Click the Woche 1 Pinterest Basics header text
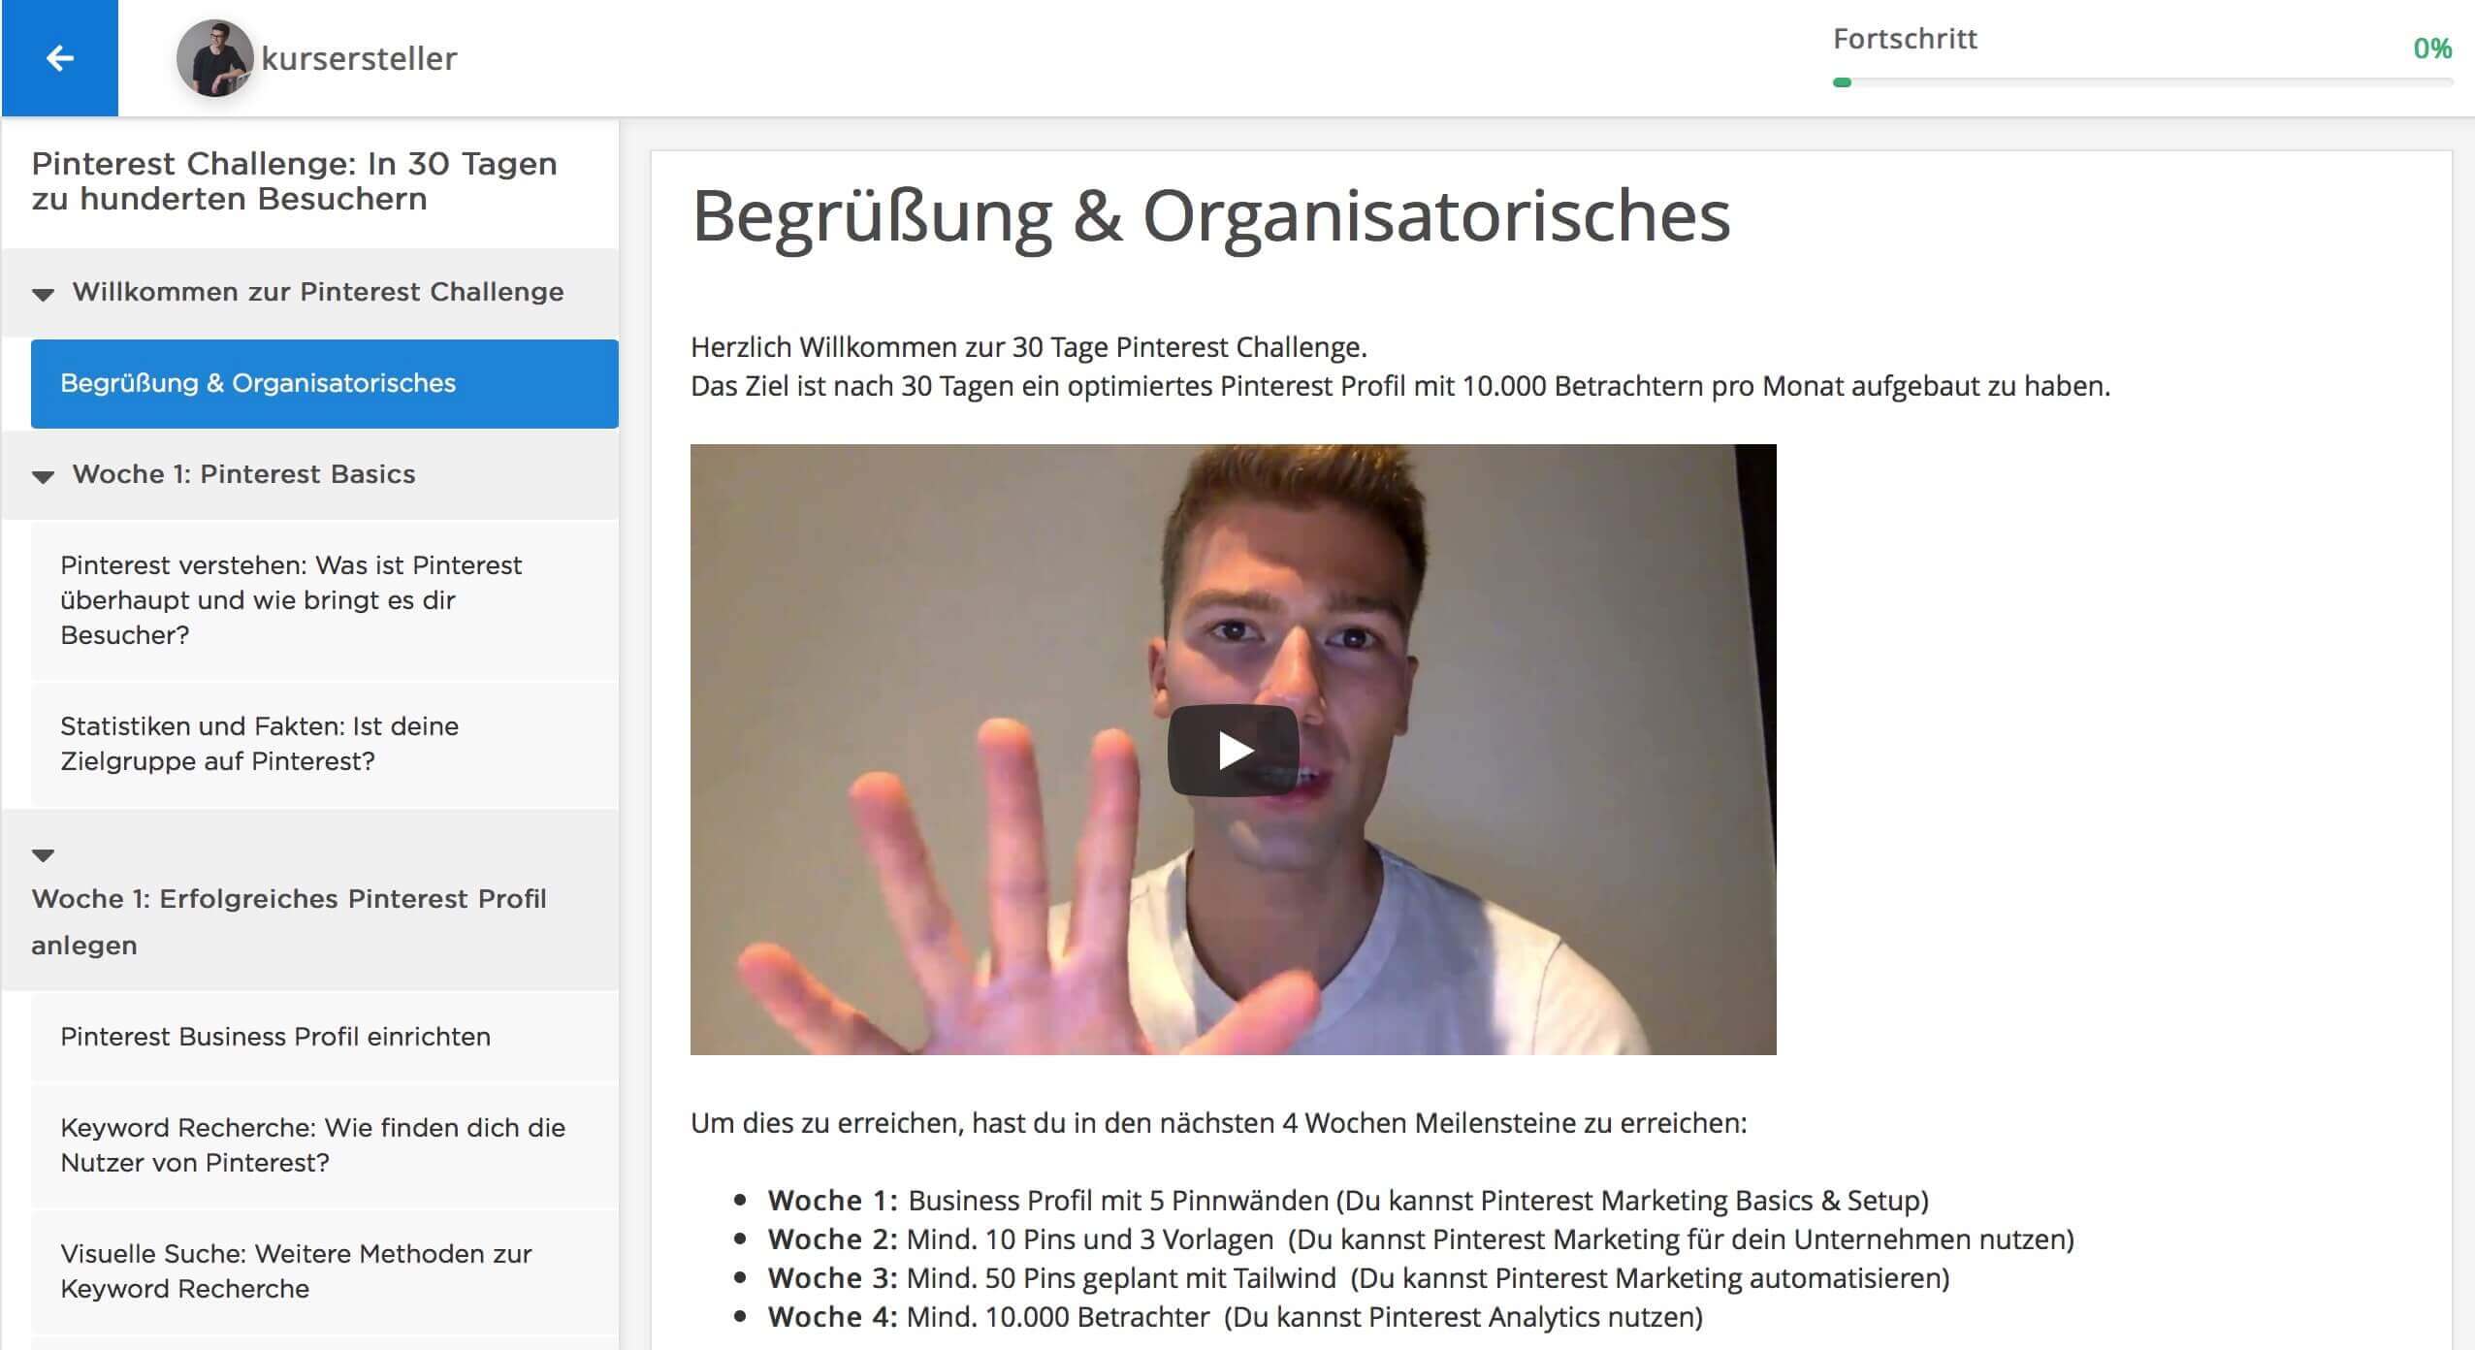The width and height of the screenshot is (2475, 1350). [243, 474]
